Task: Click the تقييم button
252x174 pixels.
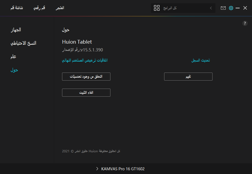Action: pyautogui.click(x=188, y=77)
